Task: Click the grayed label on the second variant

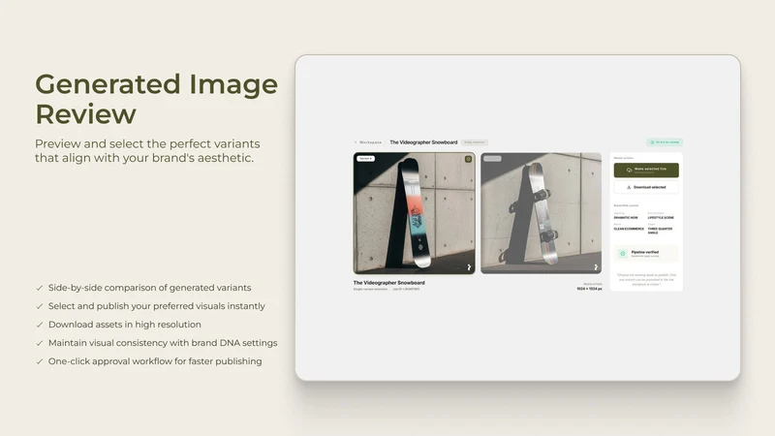Action: [492, 159]
